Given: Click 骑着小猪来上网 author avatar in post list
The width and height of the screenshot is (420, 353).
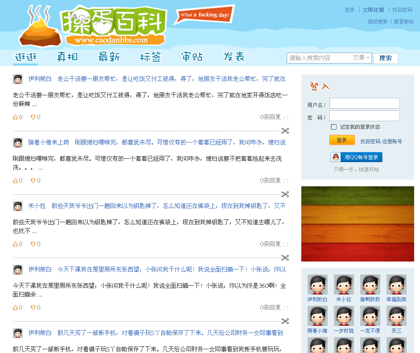Looking at the screenshot, I should click(18, 143).
